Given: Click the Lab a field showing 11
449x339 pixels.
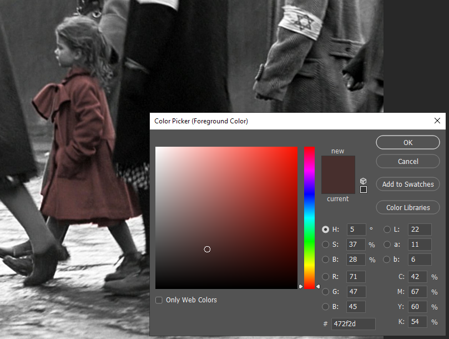Looking at the screenshot, I should click(420, 245).
